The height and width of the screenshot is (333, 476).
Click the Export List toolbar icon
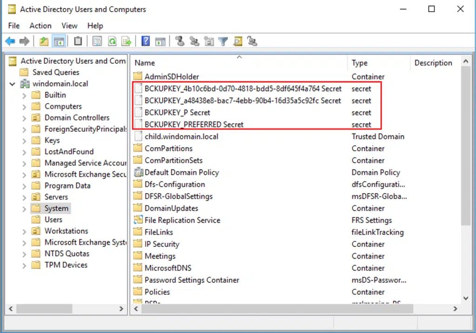click(126, 41)
